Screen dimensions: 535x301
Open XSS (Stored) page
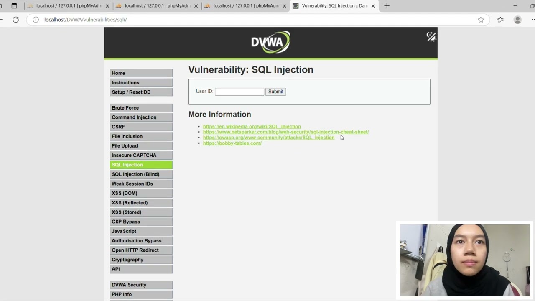click(141, 212)
